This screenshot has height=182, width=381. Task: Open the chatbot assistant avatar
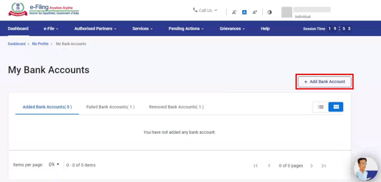(366, 169)
